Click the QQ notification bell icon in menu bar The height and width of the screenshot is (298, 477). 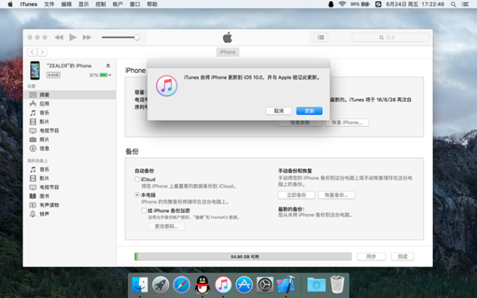(331, 4)
